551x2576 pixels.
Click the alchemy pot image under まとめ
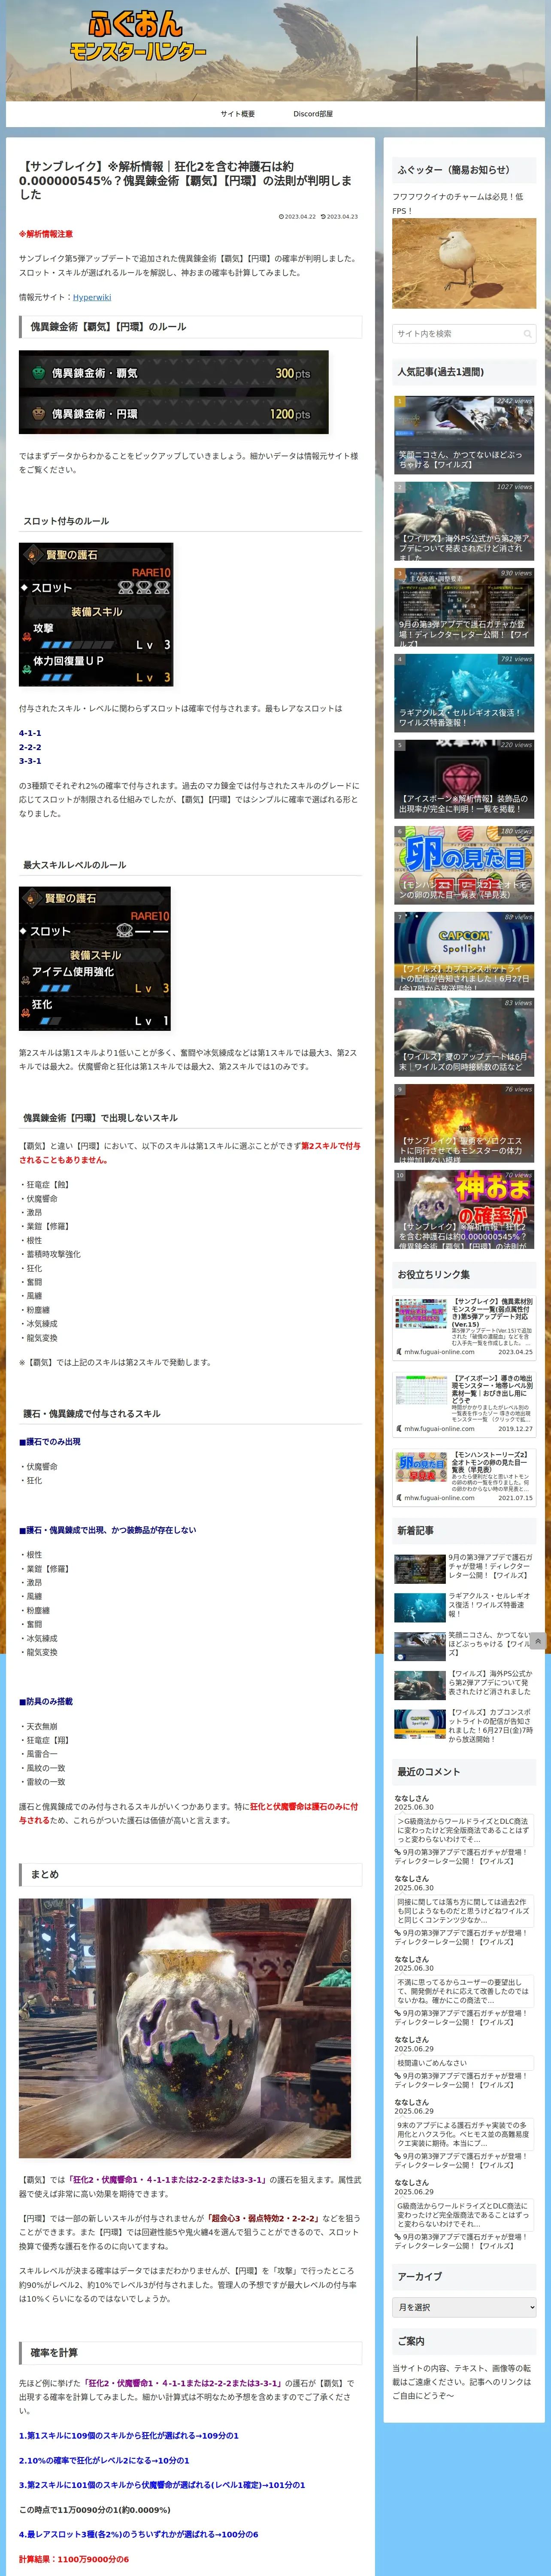(x=185, y=2028)
